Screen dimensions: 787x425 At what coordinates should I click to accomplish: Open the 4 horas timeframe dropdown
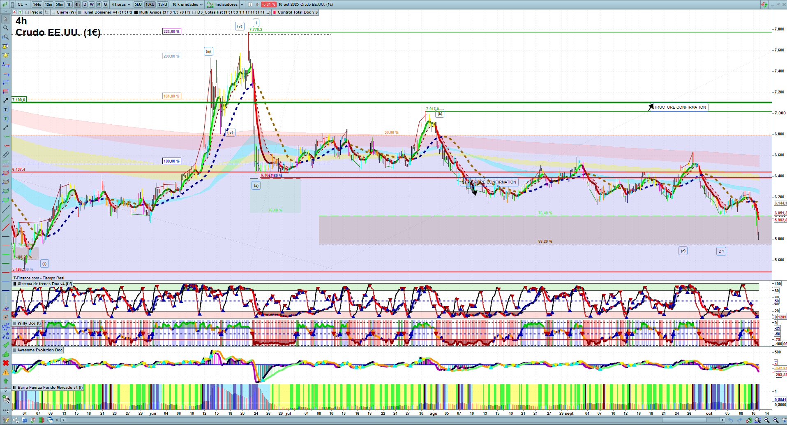121,5
